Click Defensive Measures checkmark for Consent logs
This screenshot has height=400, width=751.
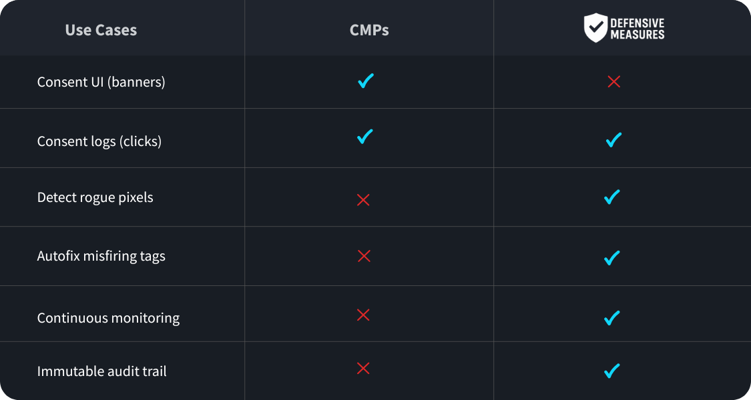[613, 139]
